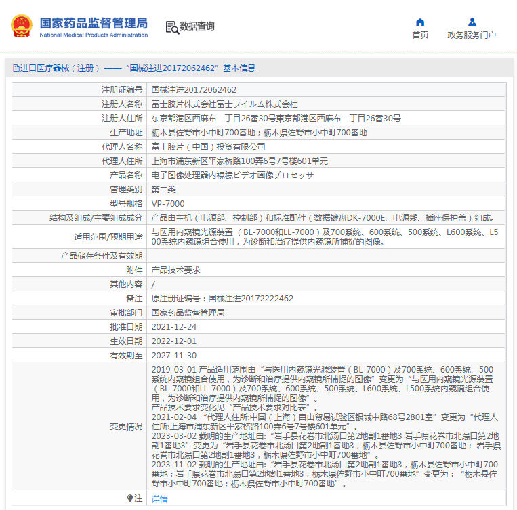Image resolution: width=517 pixels, height=510 pixels.
Task: Click the 管理类别 row label
Action: [x=126, y=190]
